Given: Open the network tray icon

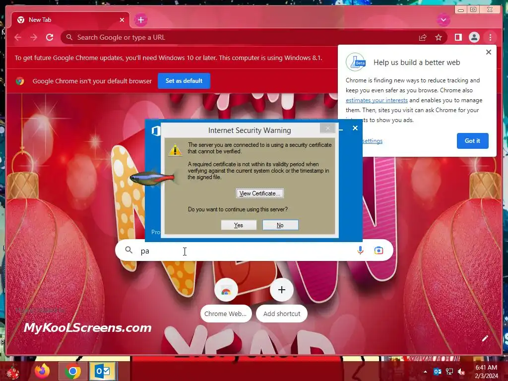Looking at the screenshot, I should 449,372.
